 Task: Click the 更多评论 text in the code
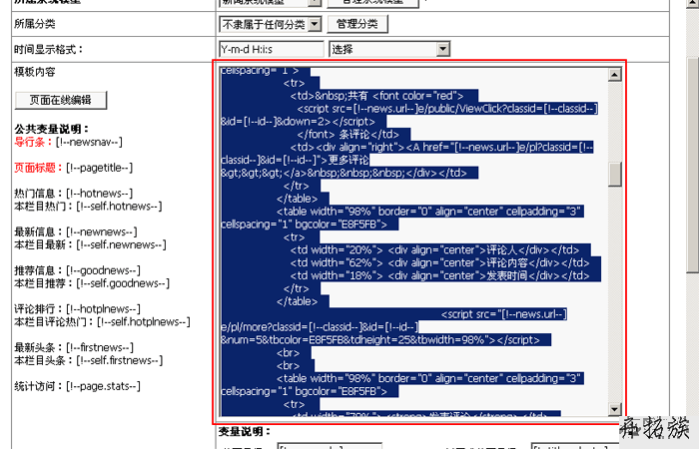coord(349,161)
